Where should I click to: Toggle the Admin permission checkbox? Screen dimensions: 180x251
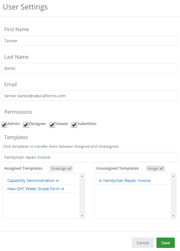click(x=4, y=125)
